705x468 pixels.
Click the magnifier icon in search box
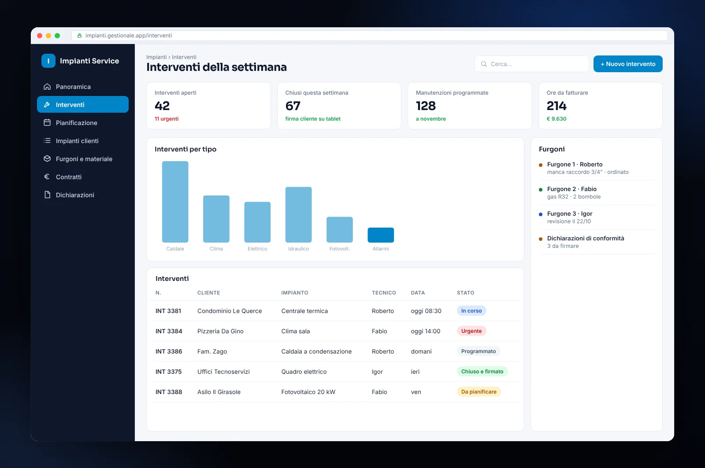point(484,64)
